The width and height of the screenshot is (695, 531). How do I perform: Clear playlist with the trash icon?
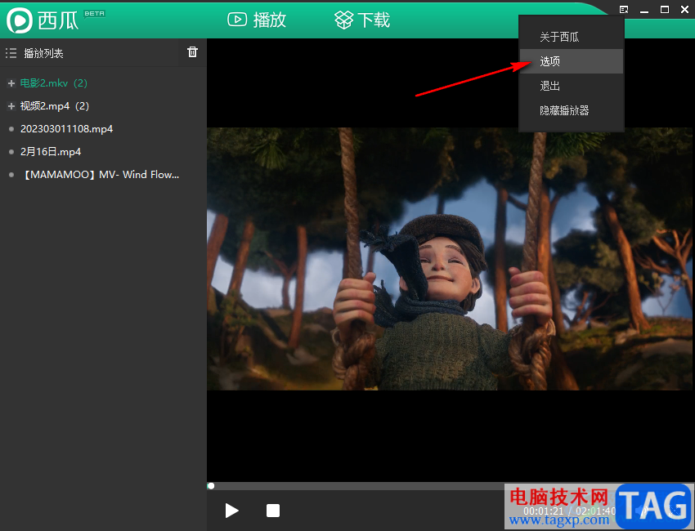click(x=192, y=51)
